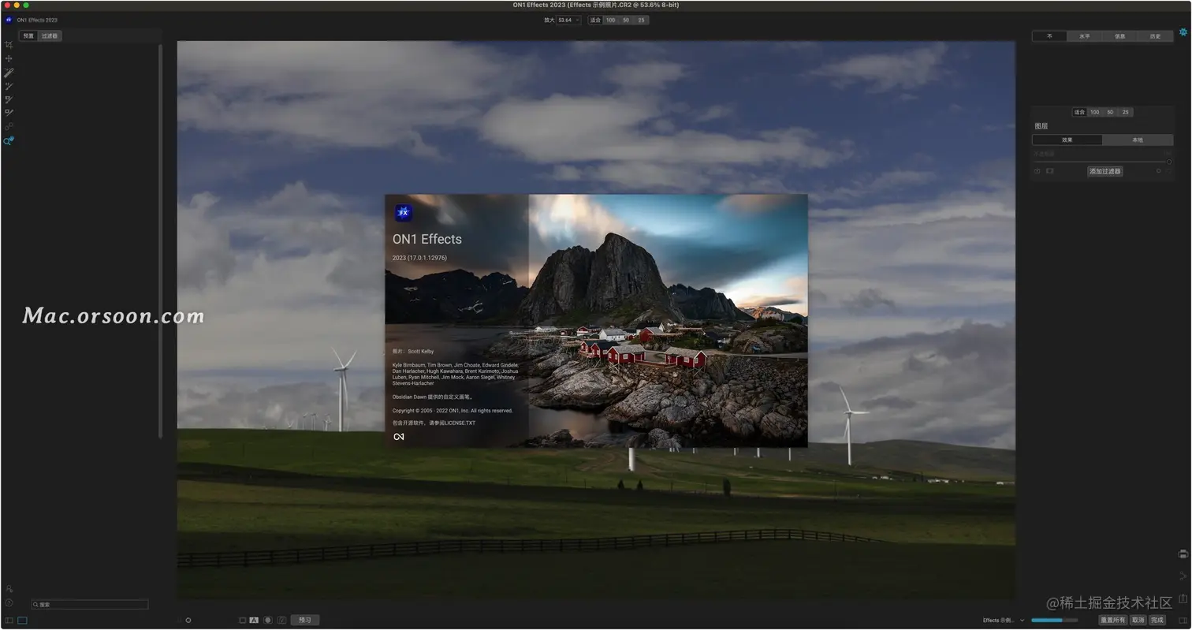The height and width of the screenshot is (630, 1192).
Task: Click the ON1 Effects app logo top left
Action: click(9, 20)
